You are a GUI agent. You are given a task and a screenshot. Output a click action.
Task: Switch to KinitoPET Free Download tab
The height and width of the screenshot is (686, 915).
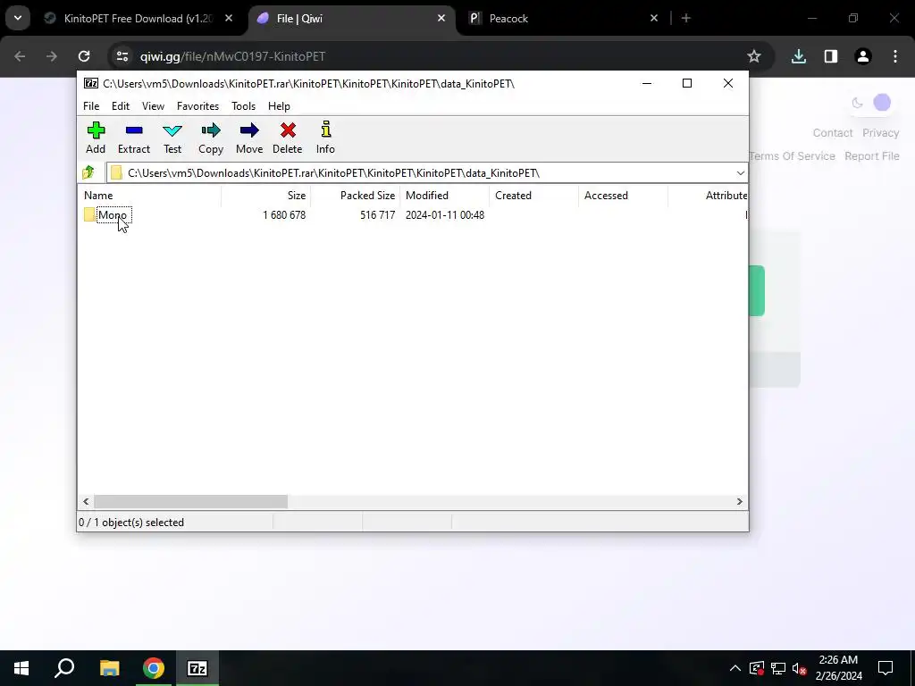click(139, 18)
